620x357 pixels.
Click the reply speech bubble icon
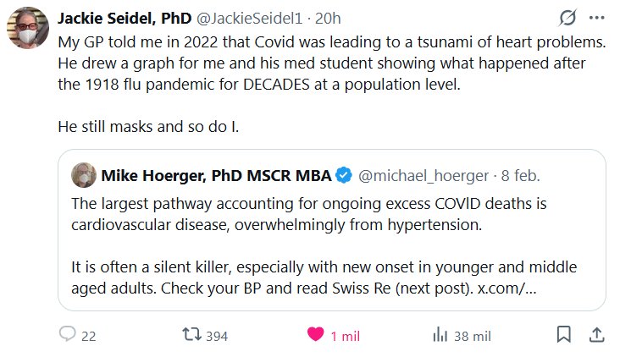click(69, 335)
